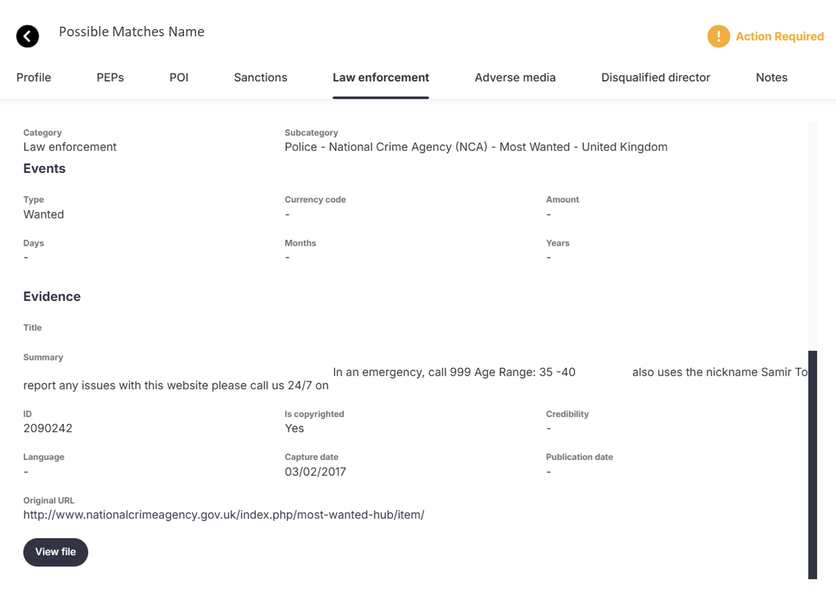Click the 'Wanted' event type value

coord(44,214)
